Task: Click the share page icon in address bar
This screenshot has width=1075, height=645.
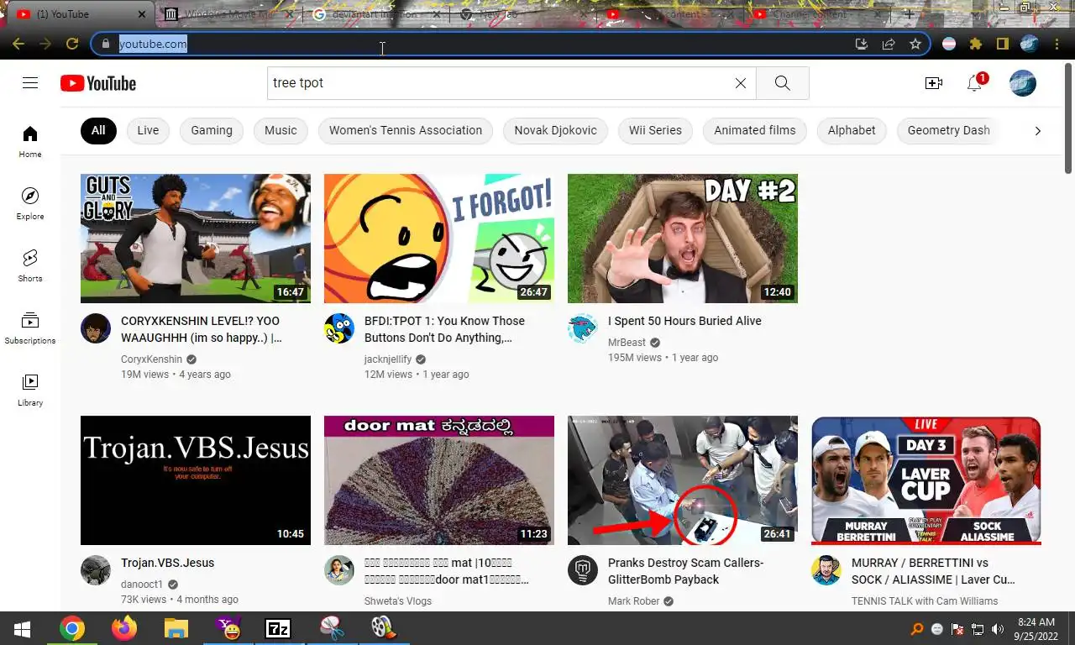Action: pos(889,44)
